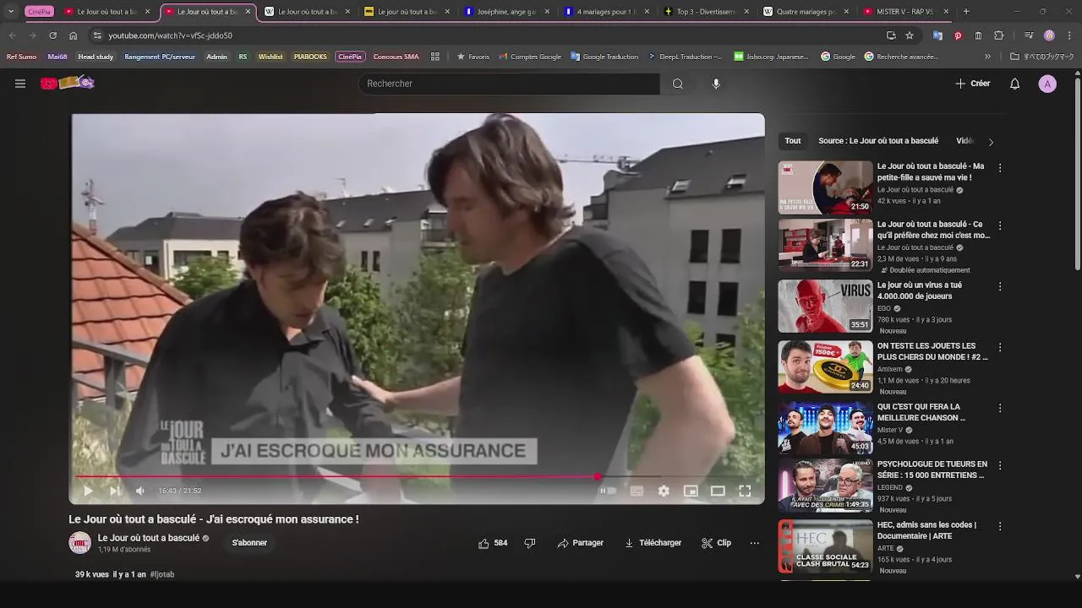Viewport: 1082px width, 608px height.
Task: Reload the page
Action: click(x=52, y=35)
